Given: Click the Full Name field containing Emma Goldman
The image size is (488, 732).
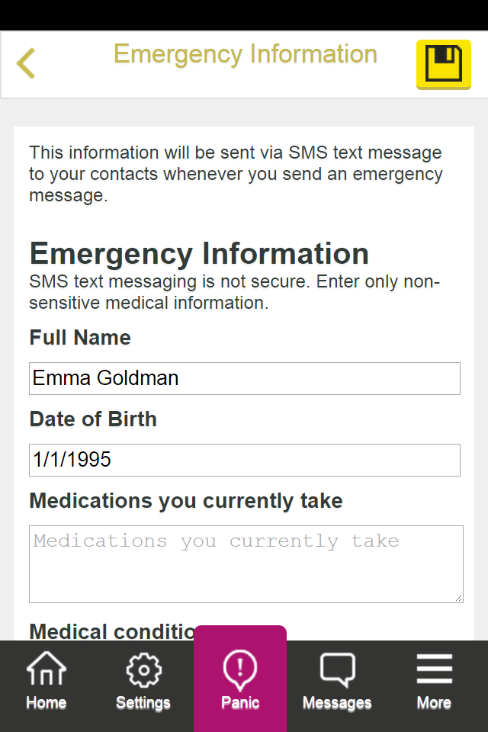Looking at the screenshot, I should [x=245, y=378].
